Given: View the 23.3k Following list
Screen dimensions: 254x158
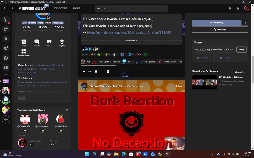Looking at the screenshot, I should click(27, 29).
